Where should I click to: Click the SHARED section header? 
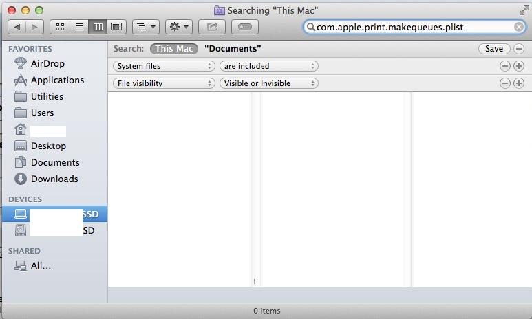pyautogui.click(x=24, y=251)
